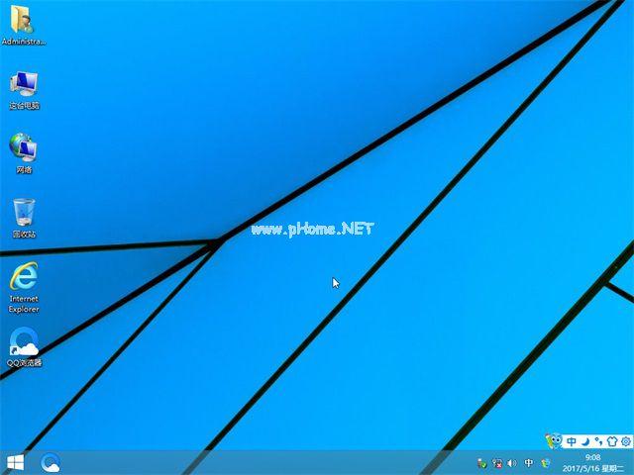
Task: Open the volume speaker tray icon
Action: pyautogui.click(x=512, y=463)
